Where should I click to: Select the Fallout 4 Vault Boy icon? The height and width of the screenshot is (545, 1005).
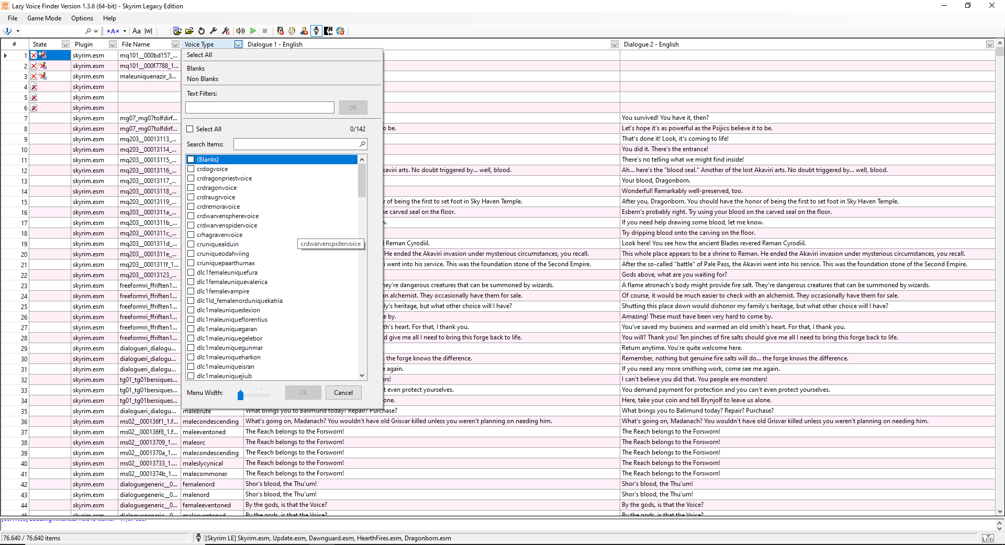coord(304,31)
